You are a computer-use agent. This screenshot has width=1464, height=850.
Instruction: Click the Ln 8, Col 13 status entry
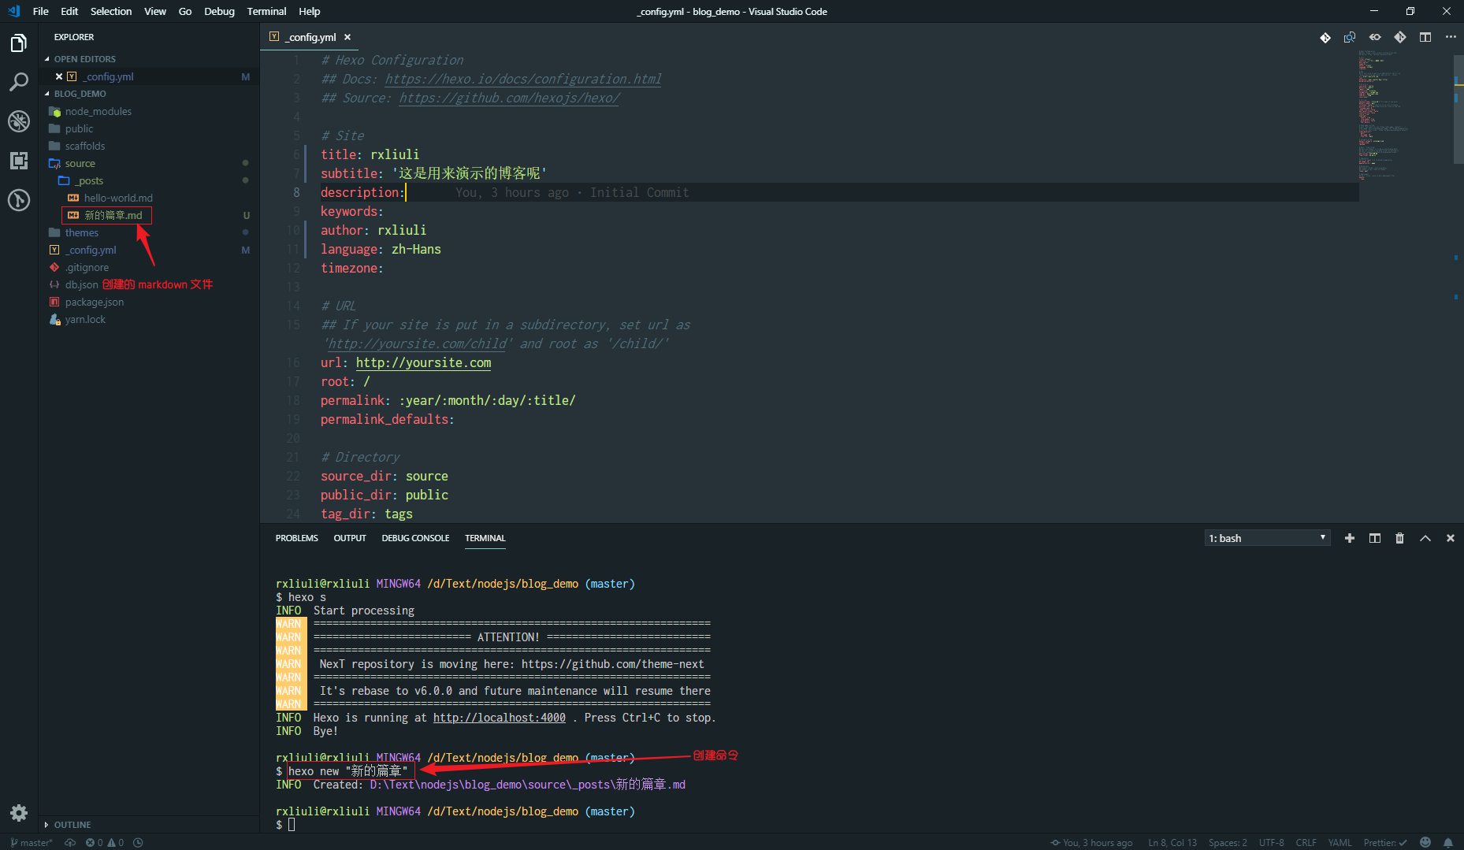tap(1172, 842)
